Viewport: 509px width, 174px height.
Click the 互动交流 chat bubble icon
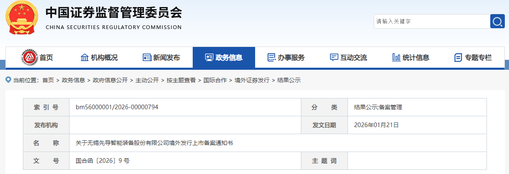(x=334, y=57)
